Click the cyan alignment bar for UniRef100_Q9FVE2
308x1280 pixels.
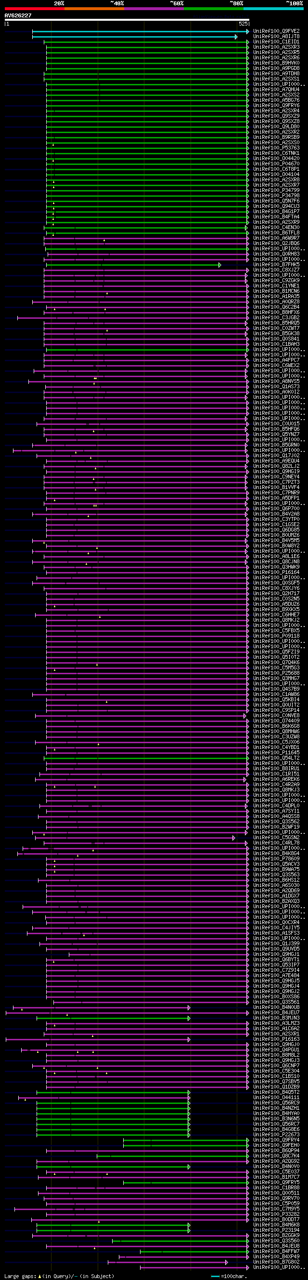(141, 31)
